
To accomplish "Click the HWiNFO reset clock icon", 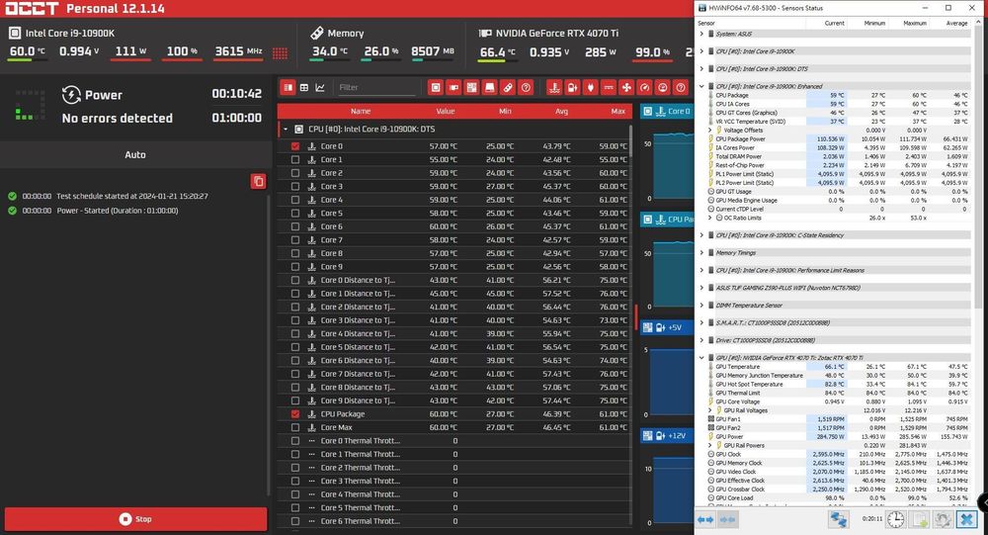I will coord(894,519).
